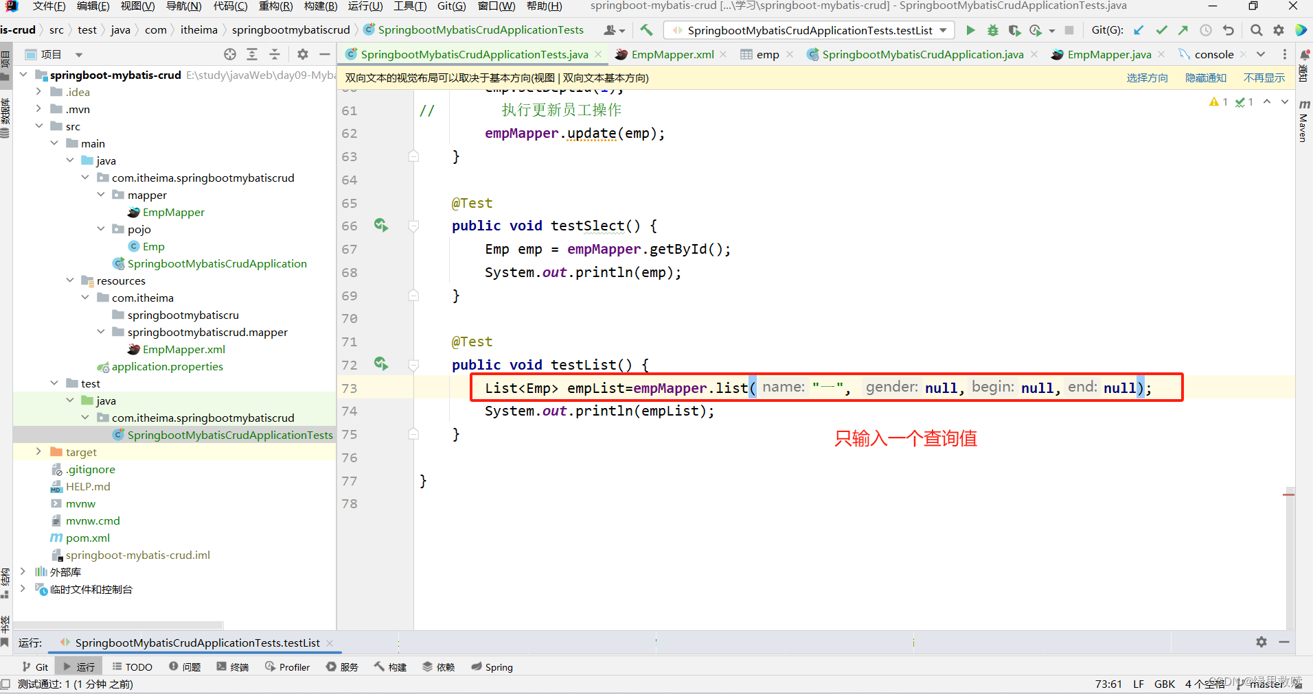Toggle the TODO tool window
The width and height of the screenshot is (1313, 694).
pyautogui.click(x=133, y=666)
